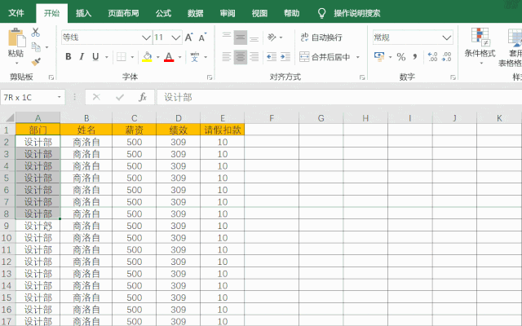Click the insert function fx icon
Viewport: 522px width, 326px height.
click(143, 97)
